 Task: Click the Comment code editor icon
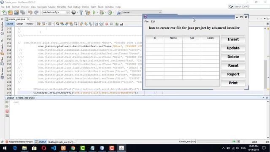(x=117, y=24)
